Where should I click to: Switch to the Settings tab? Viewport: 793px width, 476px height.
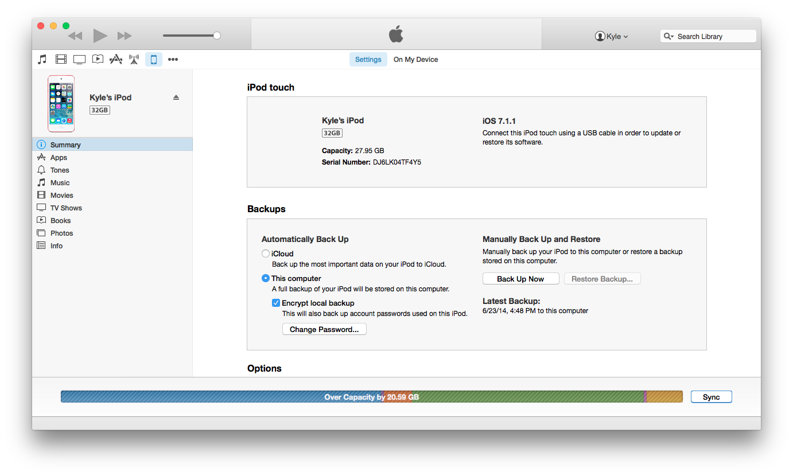coord(368,60)
